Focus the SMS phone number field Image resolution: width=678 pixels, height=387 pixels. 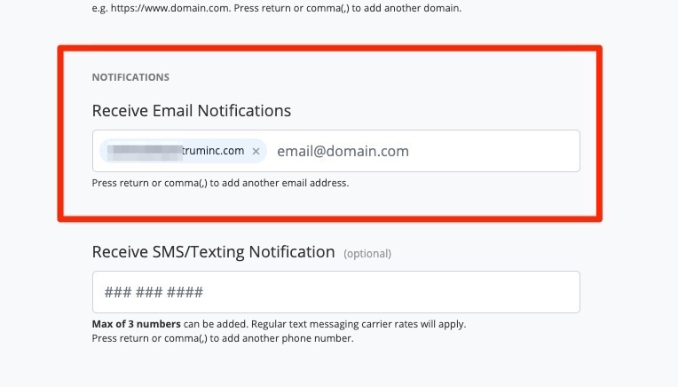pyautogui.click(x=335, y=292)
